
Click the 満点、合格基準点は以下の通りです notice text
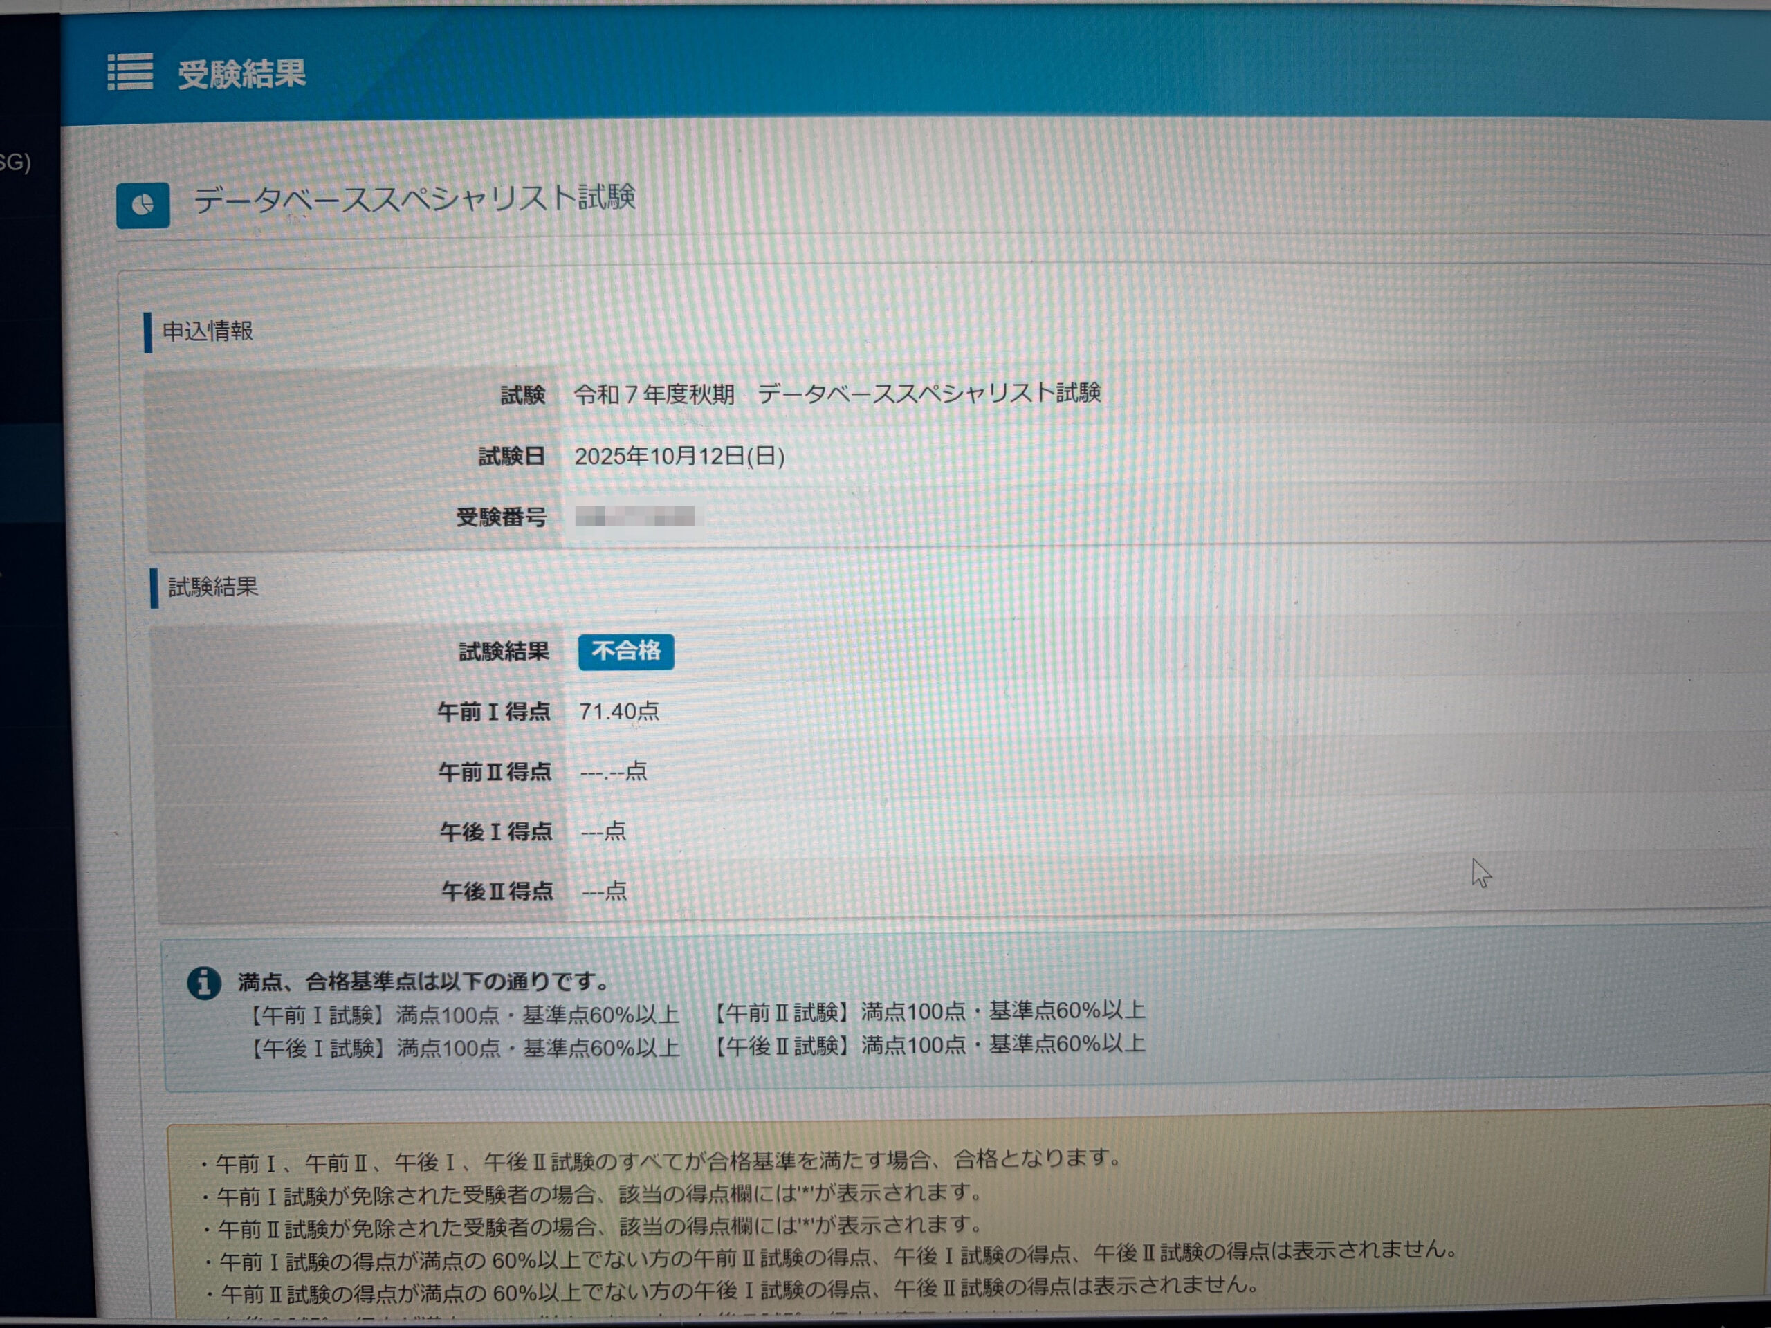[x=424, y=981]
